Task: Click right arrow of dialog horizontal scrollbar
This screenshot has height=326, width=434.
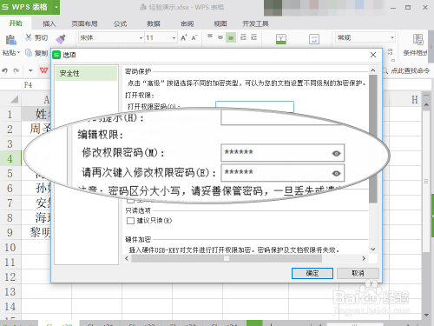Action: pos(364,258)
